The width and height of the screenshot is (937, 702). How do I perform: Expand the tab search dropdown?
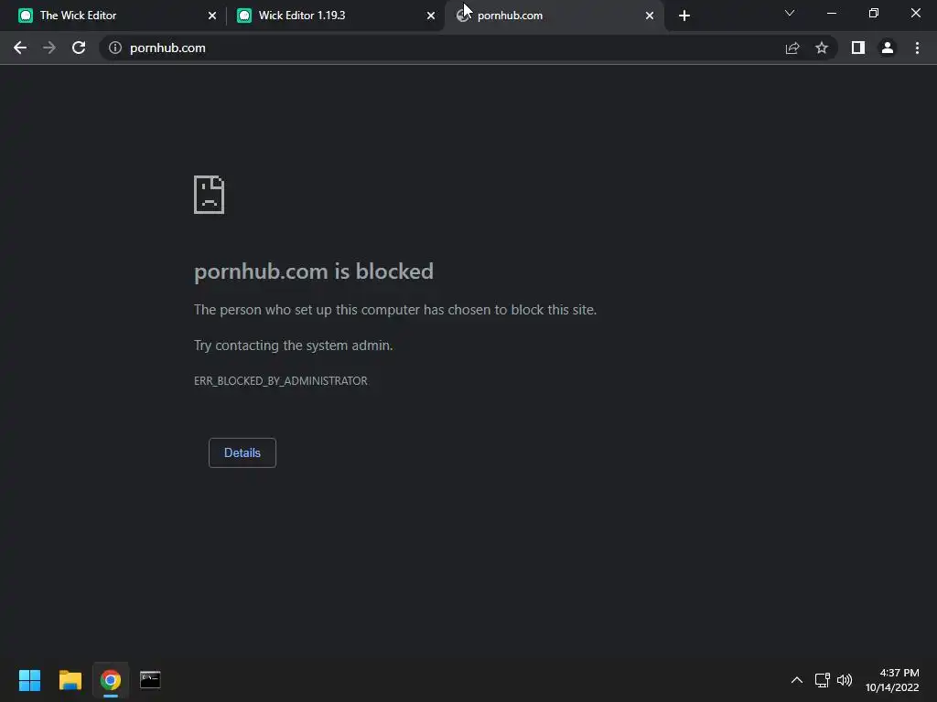(x=790, y=13)
